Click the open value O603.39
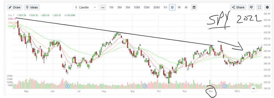Viewport: 274px width, 98px height. [22, 15]
